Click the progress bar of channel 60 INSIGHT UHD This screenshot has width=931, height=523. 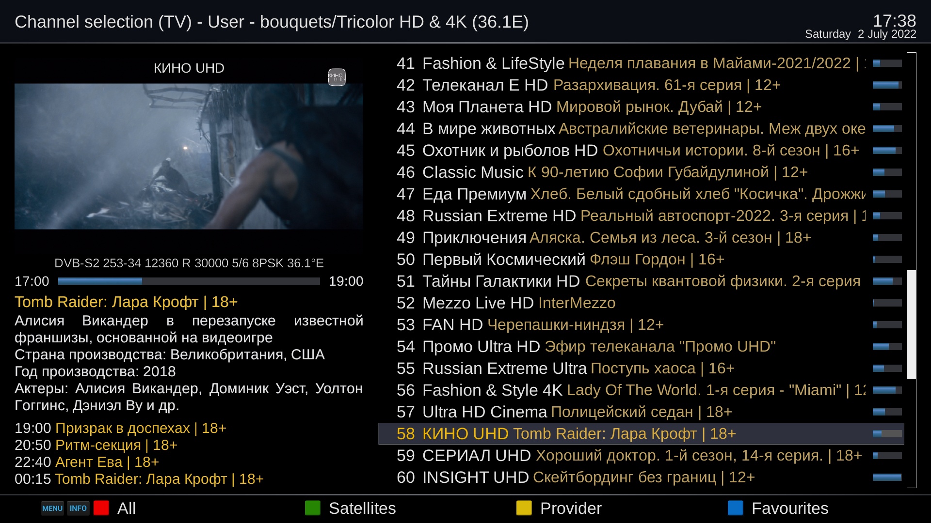point(887,477)
